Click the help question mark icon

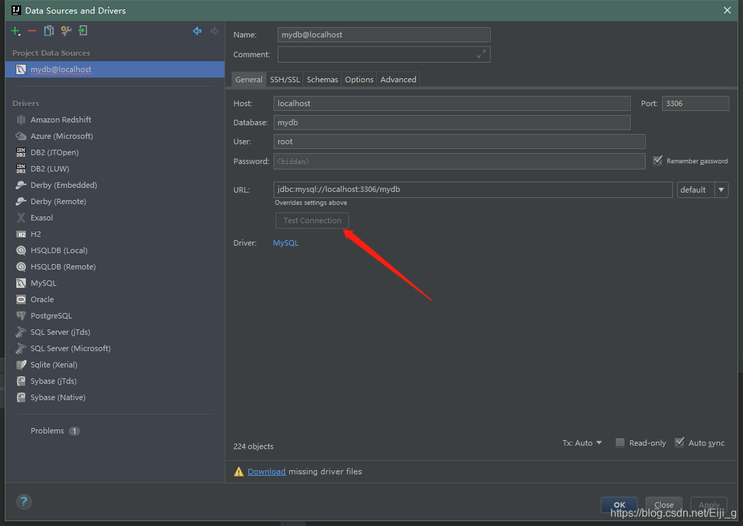pos(24,502)
